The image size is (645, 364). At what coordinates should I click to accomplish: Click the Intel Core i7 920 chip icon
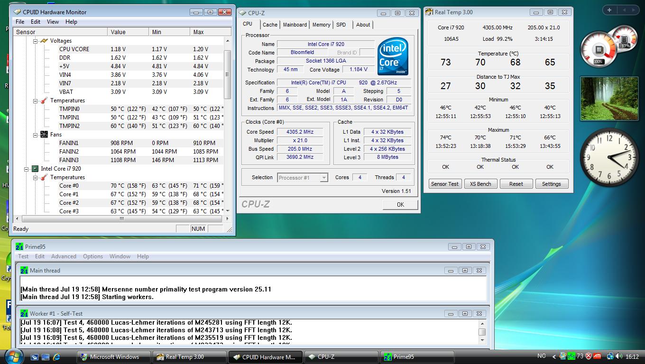(35, 169)
